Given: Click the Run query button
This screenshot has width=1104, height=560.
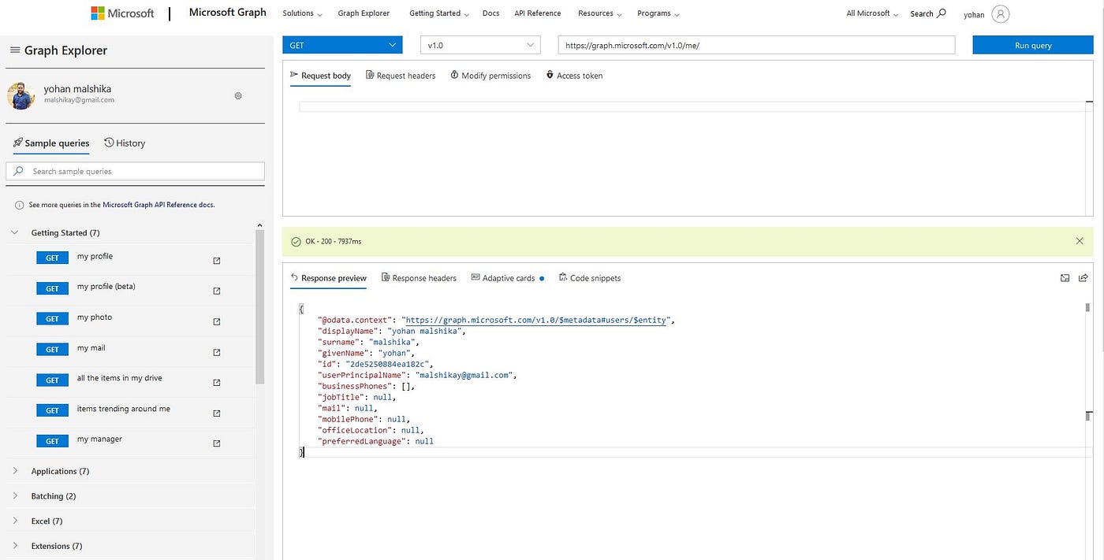Looking at the screenshot, I should pyautogui.click(x=1033, y=45).
